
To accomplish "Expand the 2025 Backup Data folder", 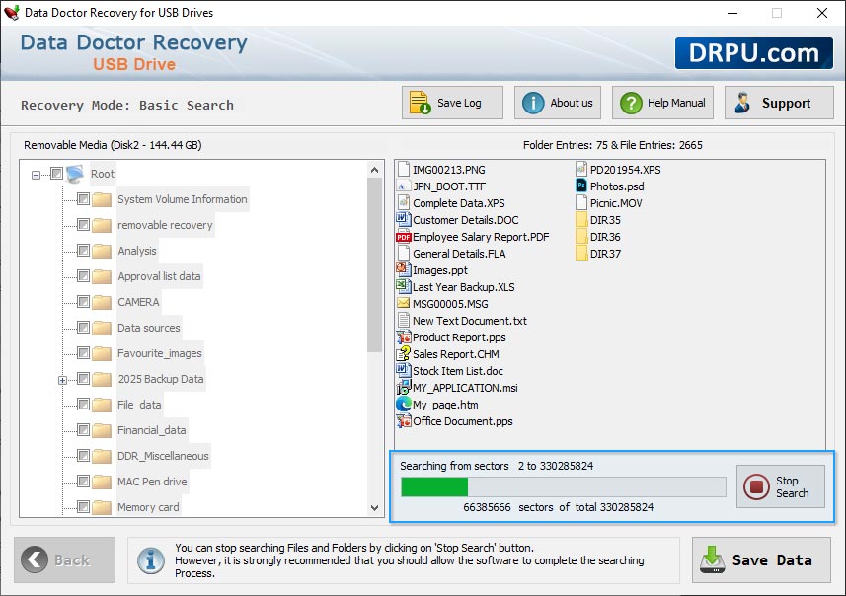I will click(x=62, y=380).
